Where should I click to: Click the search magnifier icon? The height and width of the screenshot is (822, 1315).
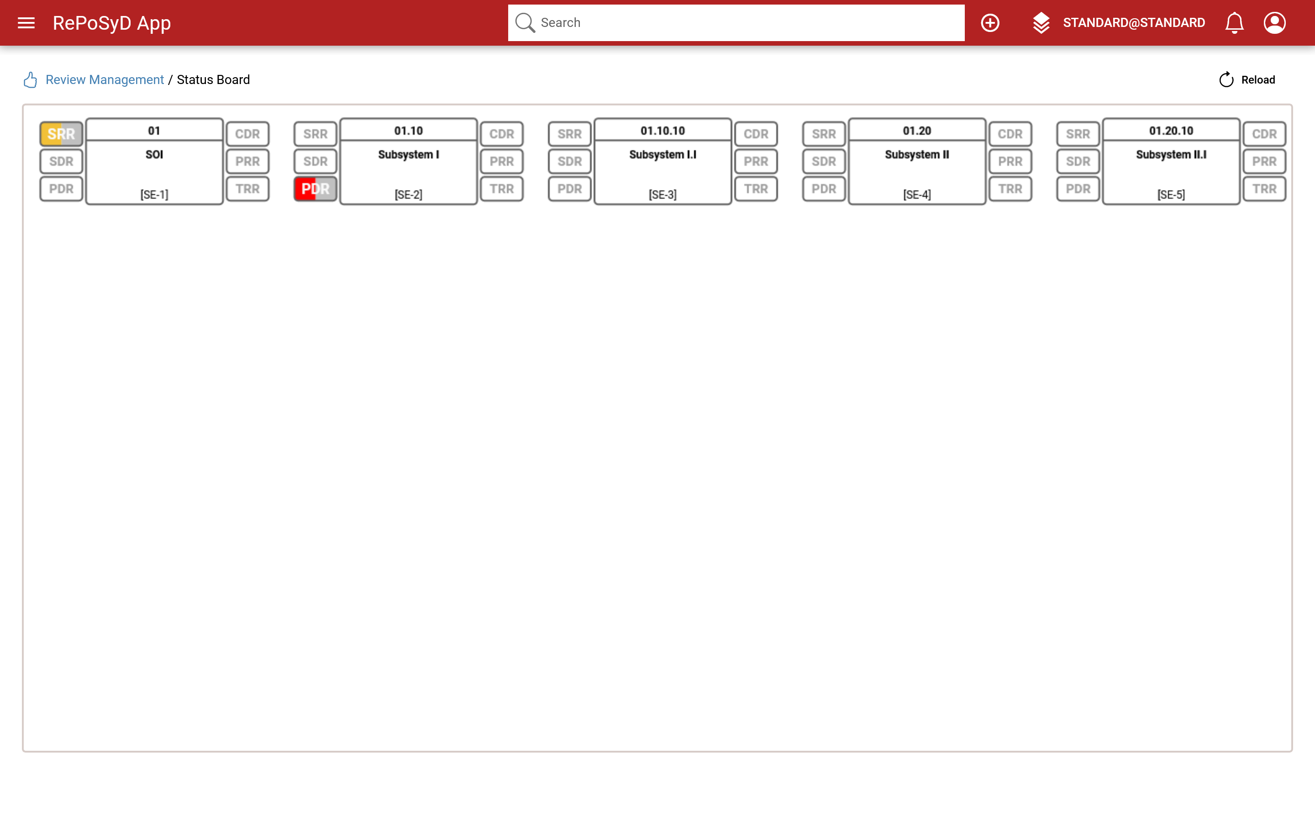click(x=525, y=23)
